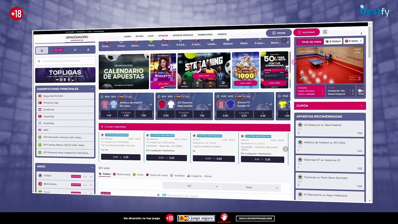398x224 pixels.
Task: Expand Baloncesto in the Menú list
Action: pyautogui.click(x=91, y=185)
